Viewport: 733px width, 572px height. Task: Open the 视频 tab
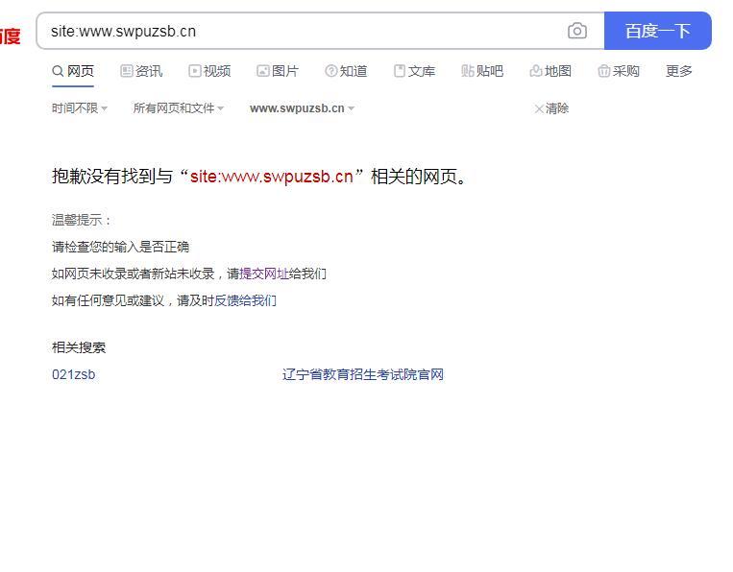[209, 71]
